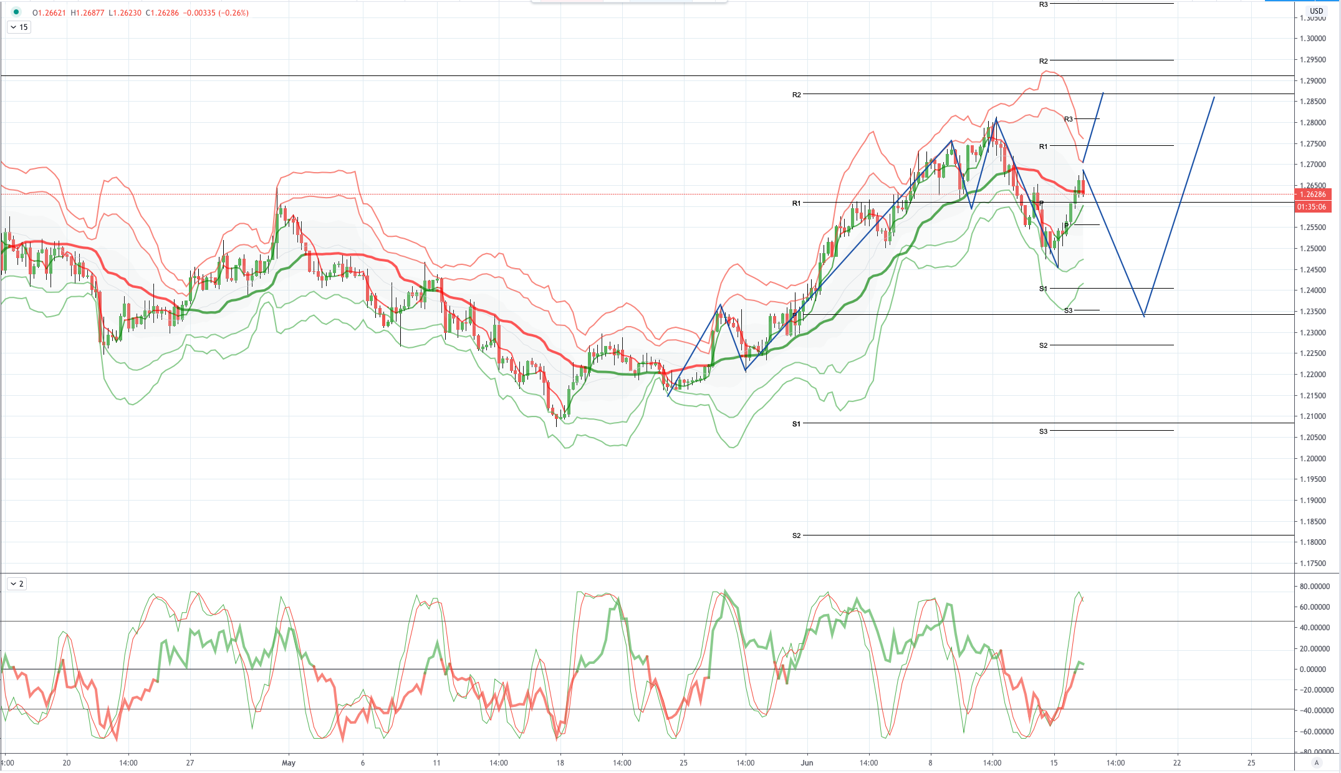Expand the collapsed '2' legend in oscillator pane

(17, 583)
